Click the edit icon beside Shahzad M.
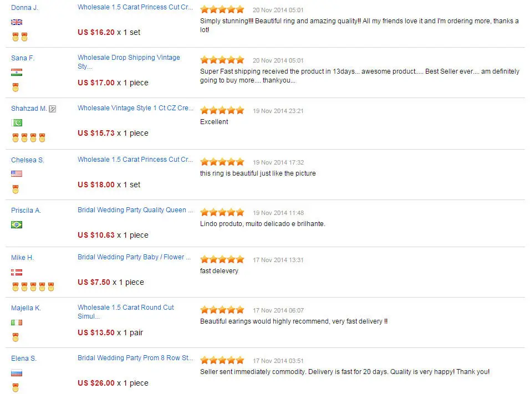 [x=53, y=109]
